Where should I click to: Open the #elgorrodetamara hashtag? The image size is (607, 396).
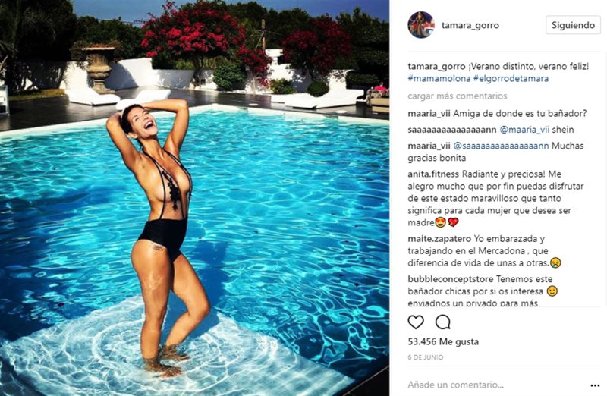(x=511, y=79)
